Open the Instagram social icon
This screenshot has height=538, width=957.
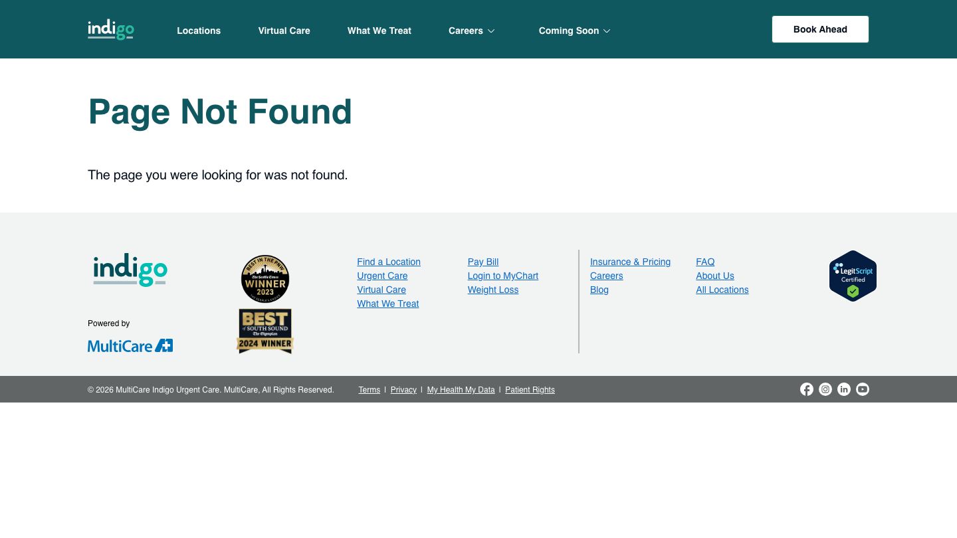coord(825,389)
